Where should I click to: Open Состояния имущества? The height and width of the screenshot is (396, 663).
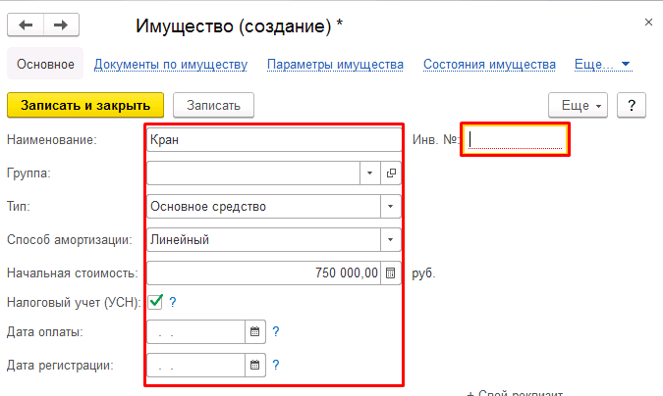[490, 64]
